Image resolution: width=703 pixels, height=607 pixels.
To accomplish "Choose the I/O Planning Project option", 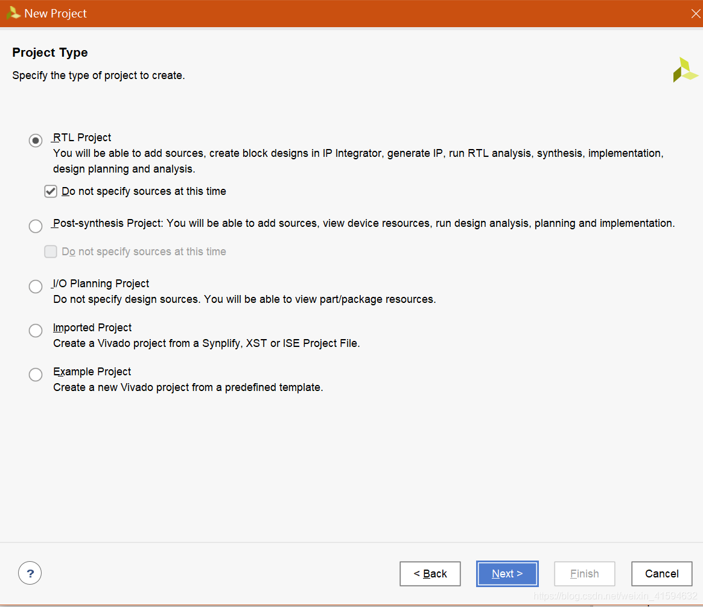I will pos(36,286).
